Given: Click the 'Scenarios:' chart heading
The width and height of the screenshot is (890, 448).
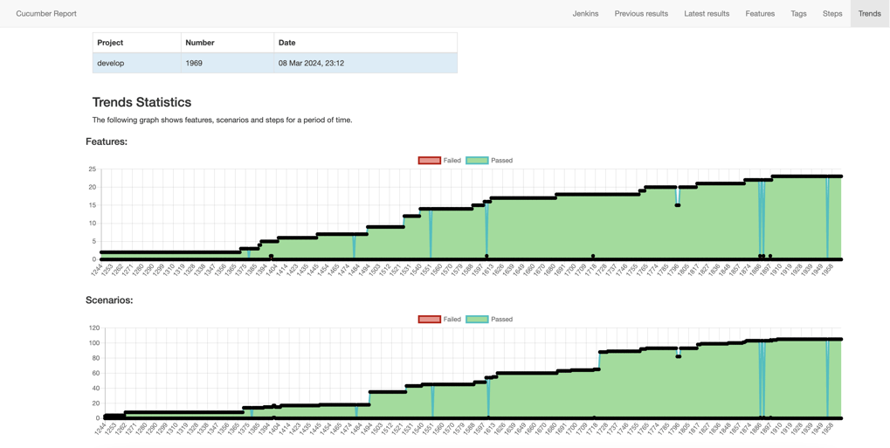Looking at the screenshot, I should click(109, 300).
